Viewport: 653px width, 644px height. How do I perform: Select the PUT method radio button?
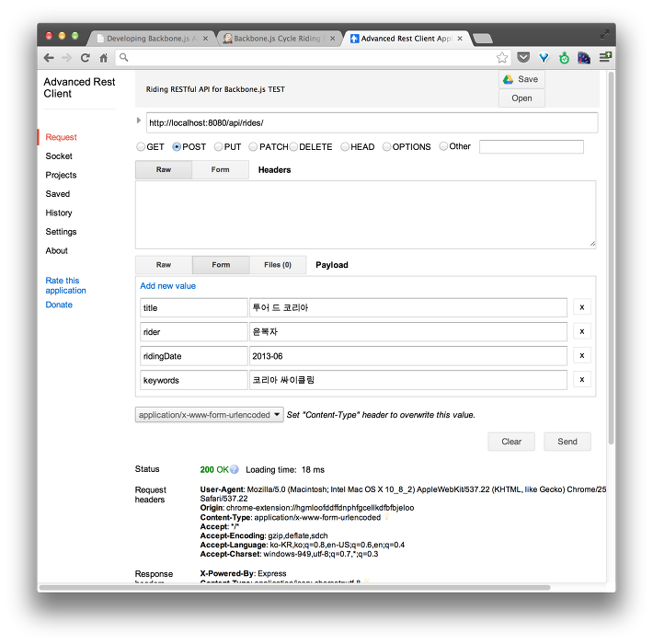(x=218, y=146)
